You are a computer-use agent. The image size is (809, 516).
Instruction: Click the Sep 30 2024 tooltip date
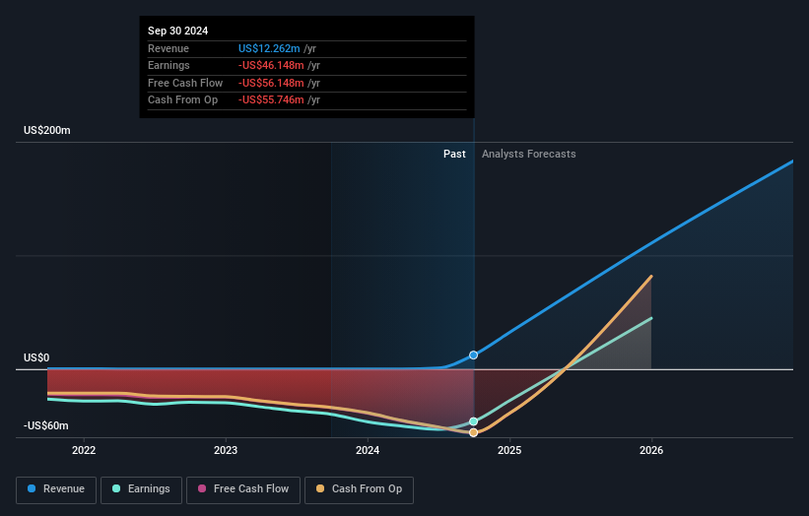178,31
